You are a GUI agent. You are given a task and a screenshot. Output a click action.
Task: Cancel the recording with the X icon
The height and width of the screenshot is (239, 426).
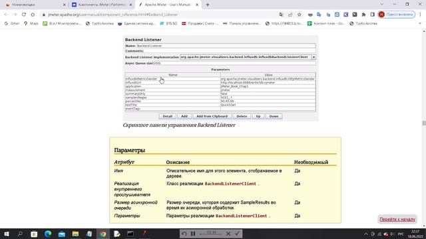coord(228,234)
